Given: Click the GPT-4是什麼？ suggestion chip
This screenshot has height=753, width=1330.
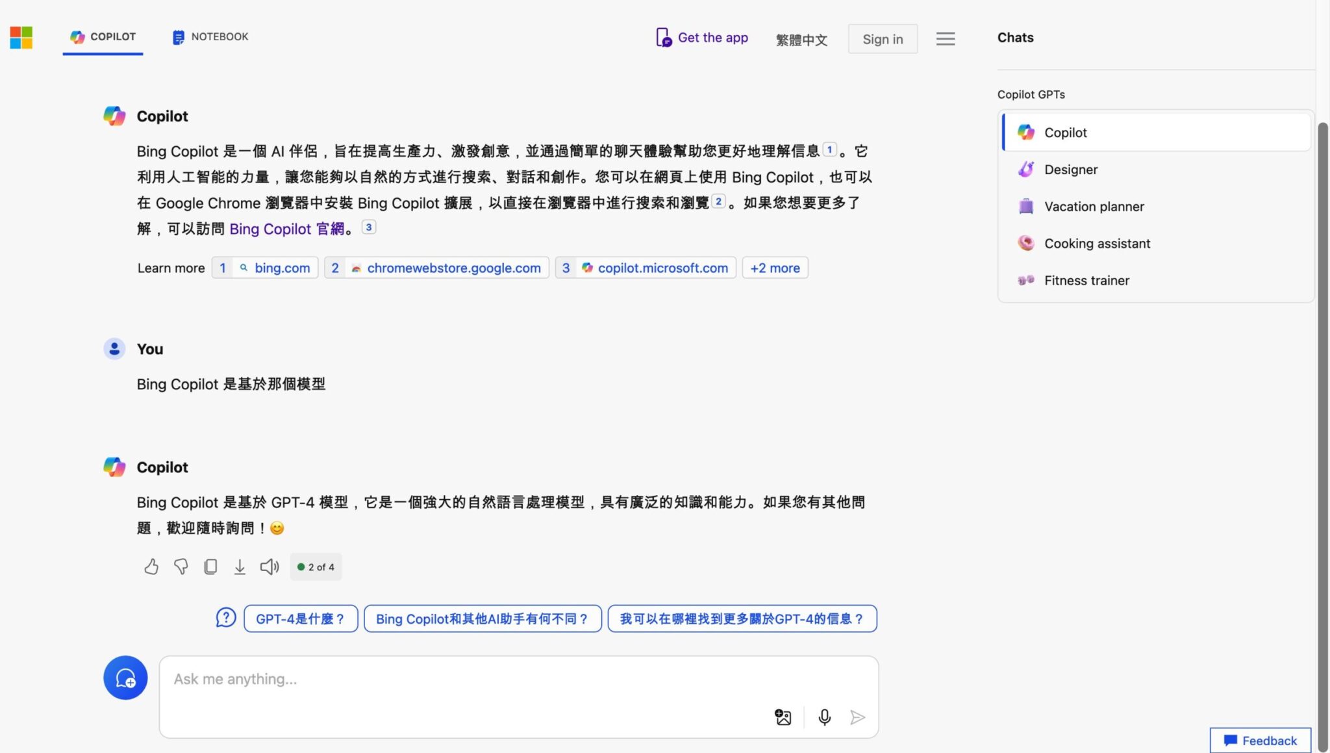Looking at the screenshot, I should [301, 619].
